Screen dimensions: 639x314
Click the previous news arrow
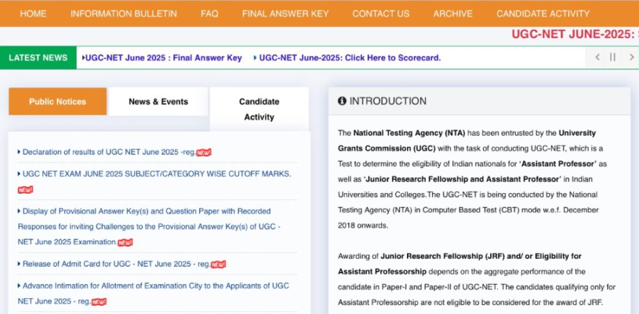pyautogui.click(x=597, y=57)
